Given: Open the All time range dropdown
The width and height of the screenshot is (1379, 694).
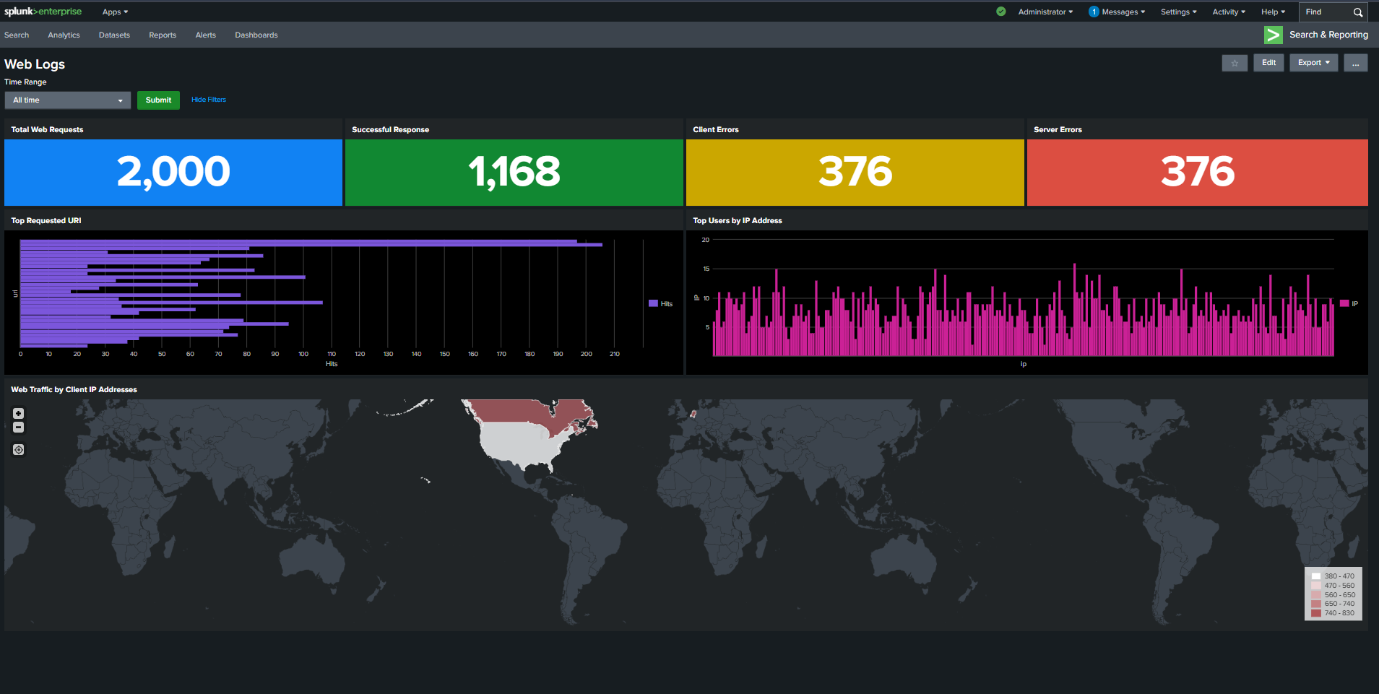Looking at the screenshot, I should click(67, 100).
